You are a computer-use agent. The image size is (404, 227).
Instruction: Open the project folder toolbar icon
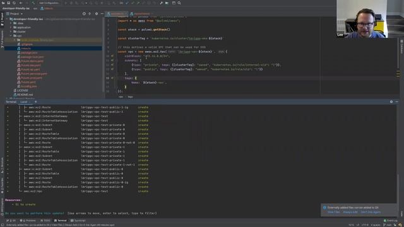pyautogui.click(x=3, y=3)
